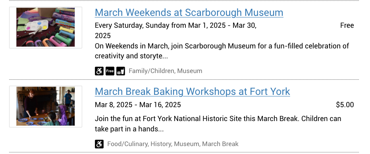Choose the Food/Culinary category tag

pyautogui.click(x=128, y=144)
